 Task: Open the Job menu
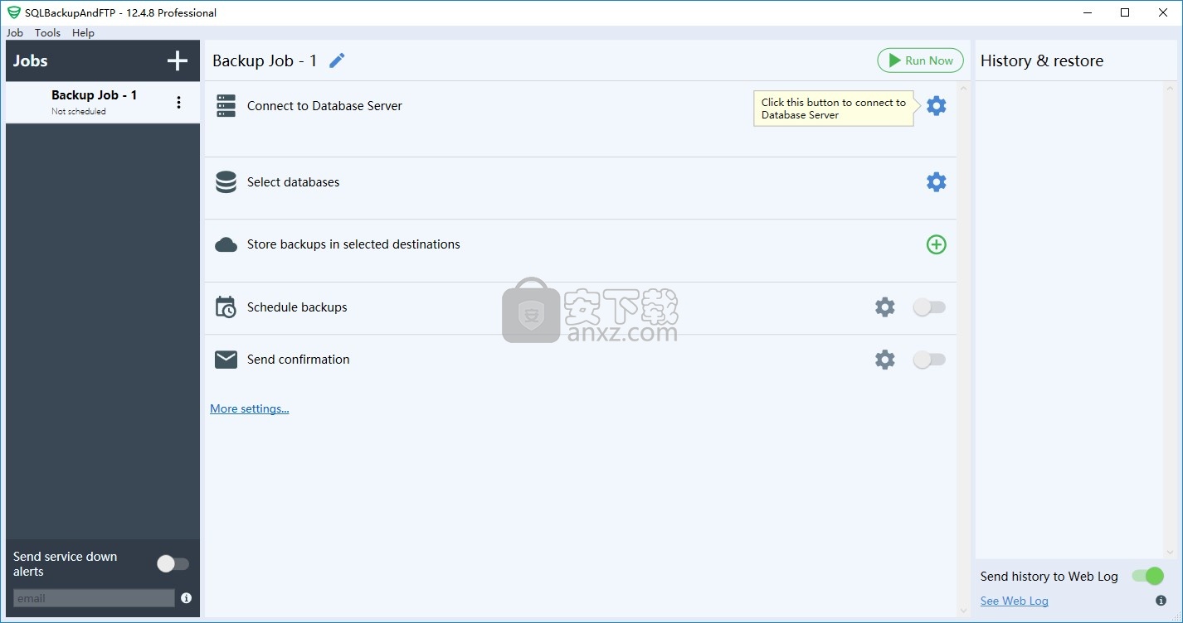(x=15, y=33)
